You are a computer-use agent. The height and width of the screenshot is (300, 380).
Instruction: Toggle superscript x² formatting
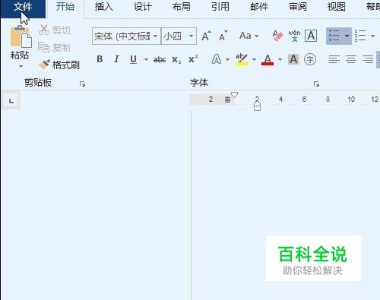pyautogui.click(x=193, y=59)
